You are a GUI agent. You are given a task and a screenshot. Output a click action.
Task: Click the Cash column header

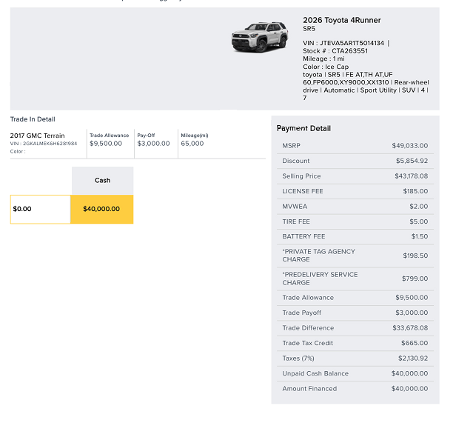pos(103,180)
